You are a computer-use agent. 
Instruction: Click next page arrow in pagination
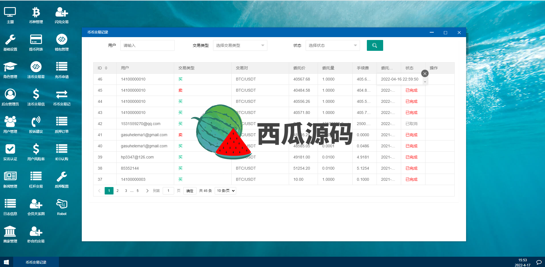tap(147, 191)
